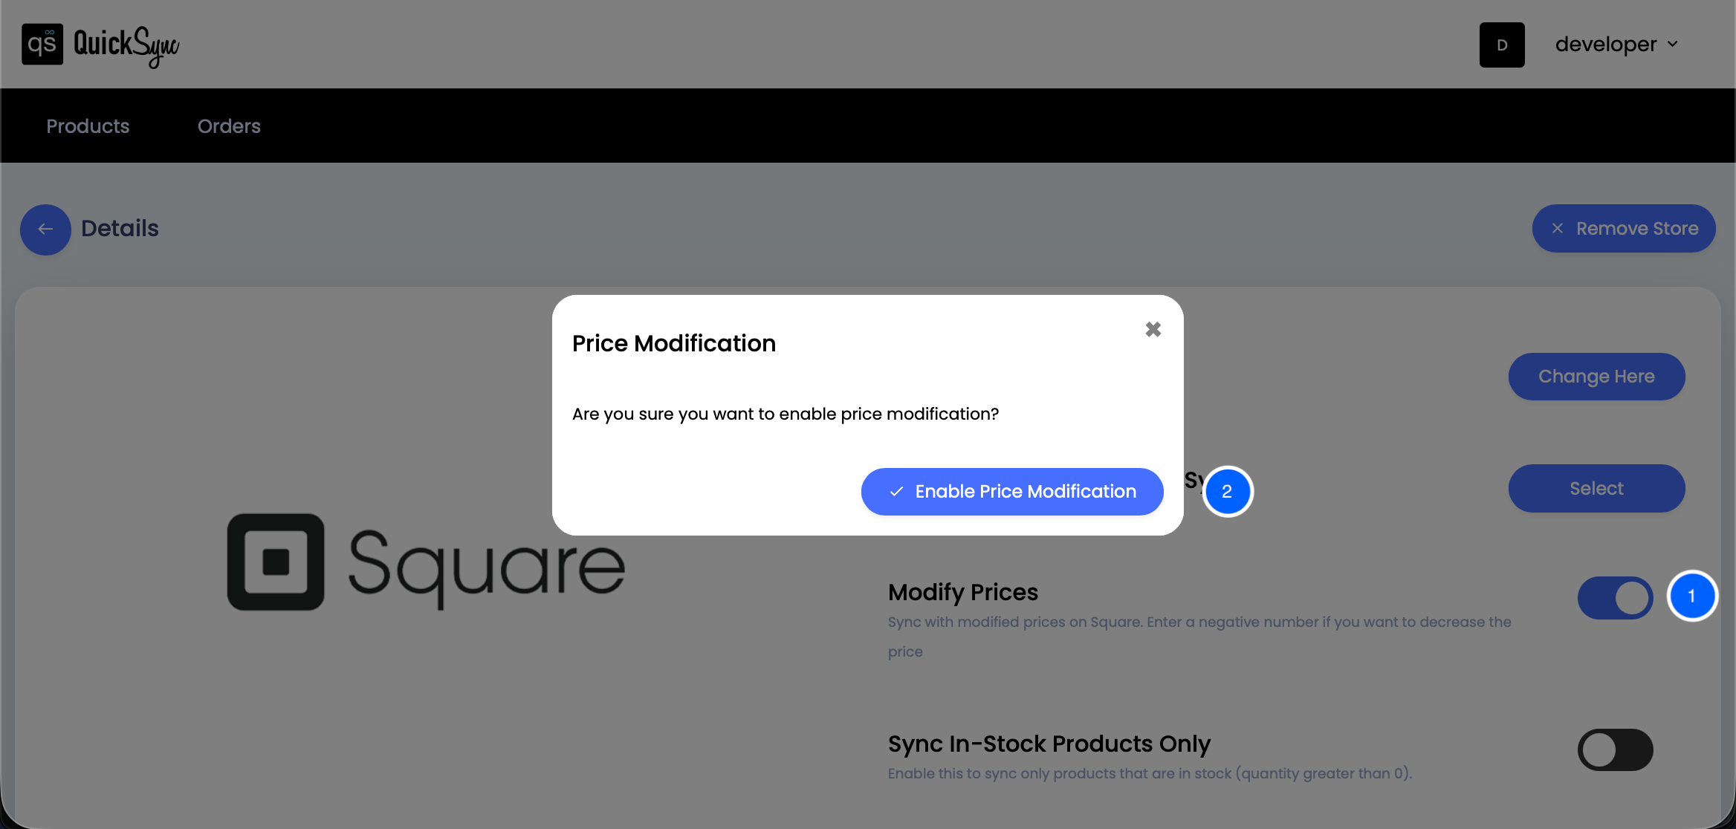Open the developer avatar icon
This screenshot has height=829, width=1736.
(1502, 45)
